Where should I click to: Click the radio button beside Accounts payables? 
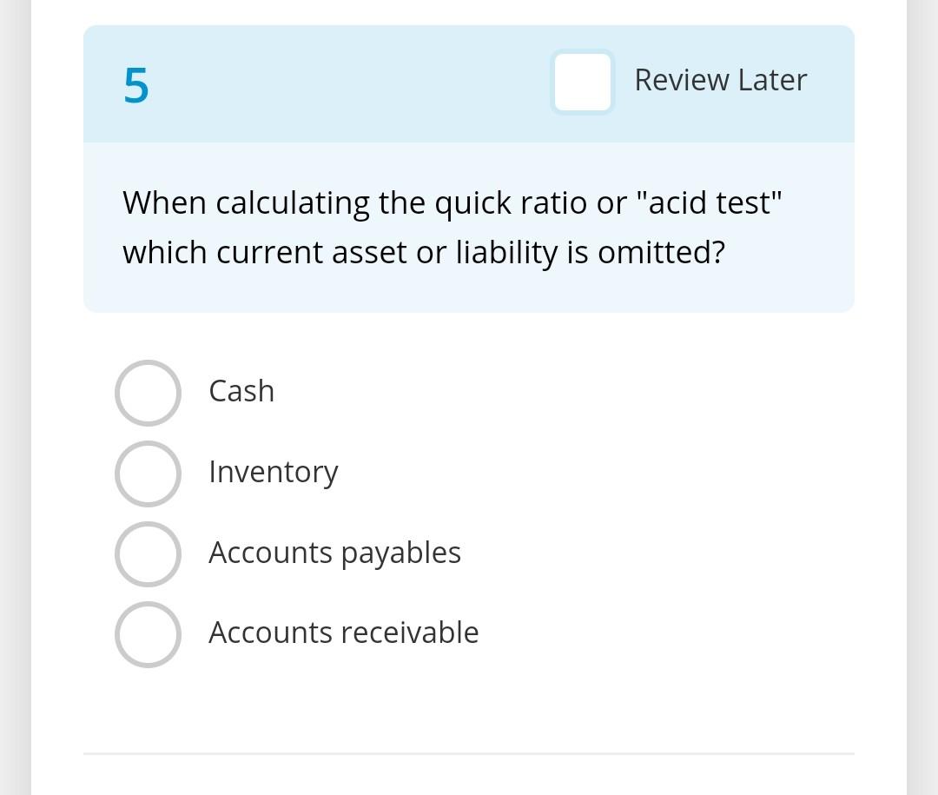(148, 553)
